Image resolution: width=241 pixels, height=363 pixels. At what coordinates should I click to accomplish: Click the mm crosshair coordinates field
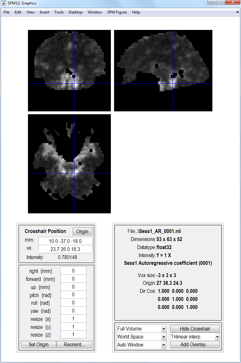click(65, 241)
